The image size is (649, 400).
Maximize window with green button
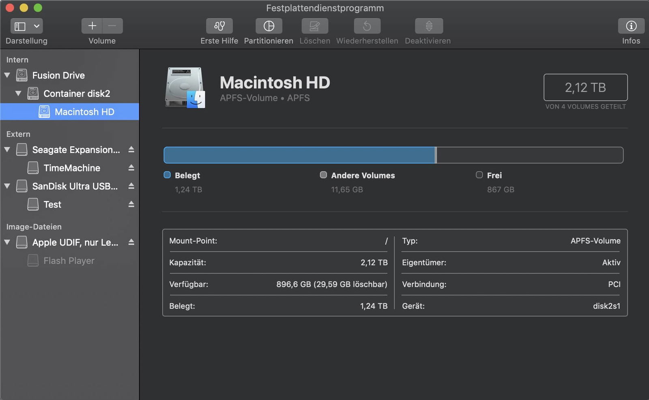pyautogui.click(x=38, y=8)
